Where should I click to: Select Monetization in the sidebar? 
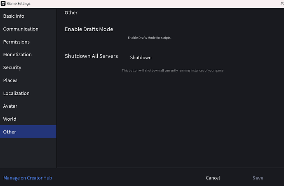click(x=28, y=55)
